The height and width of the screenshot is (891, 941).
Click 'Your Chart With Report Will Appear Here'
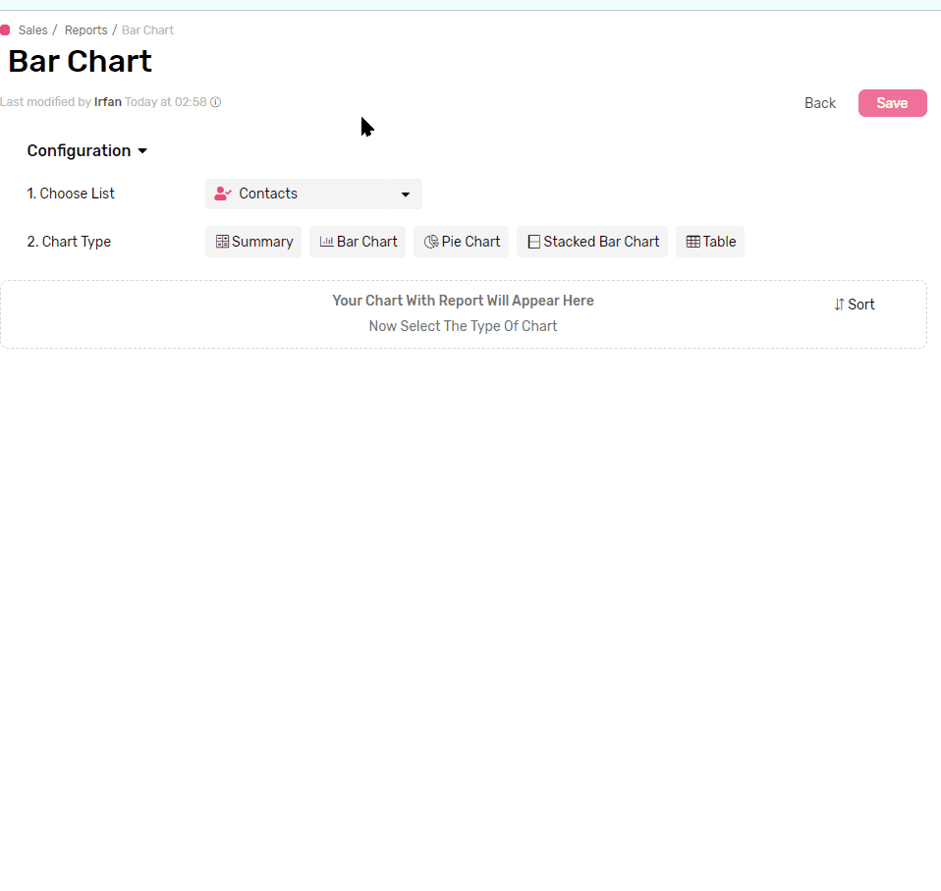(464, 301)
